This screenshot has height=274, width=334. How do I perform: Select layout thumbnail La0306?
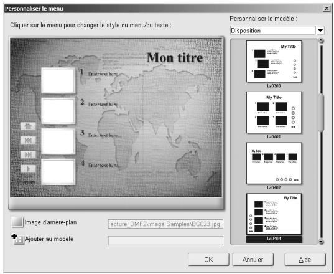[x=274, y=62]
